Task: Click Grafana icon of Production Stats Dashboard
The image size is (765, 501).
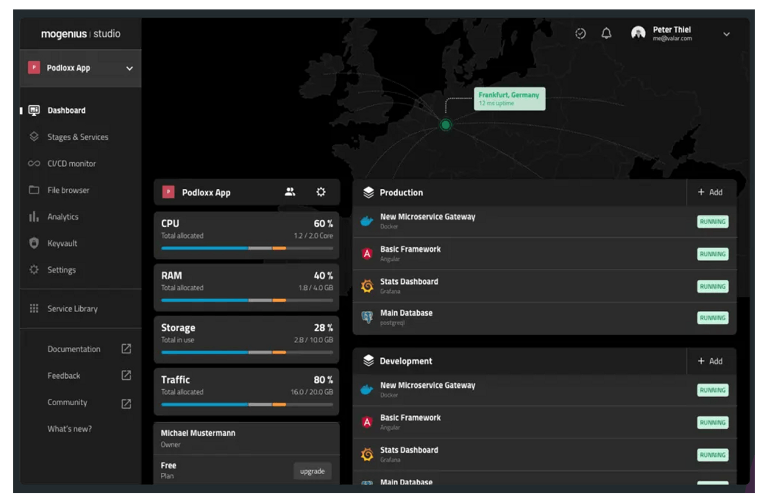Action: coord(367,286)
